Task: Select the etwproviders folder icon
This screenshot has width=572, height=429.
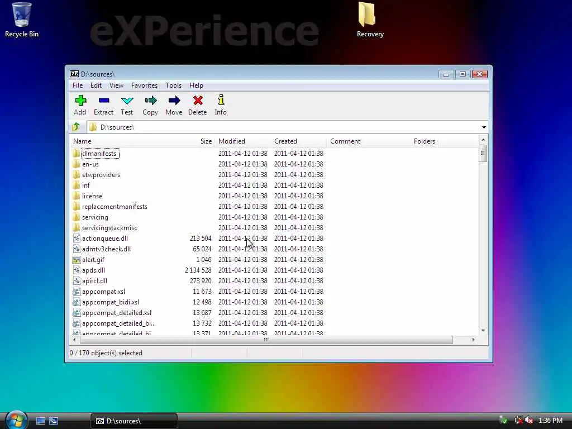Action: point(76,175)
